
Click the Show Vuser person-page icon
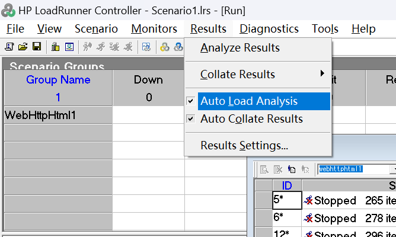(x=292, y=169)
